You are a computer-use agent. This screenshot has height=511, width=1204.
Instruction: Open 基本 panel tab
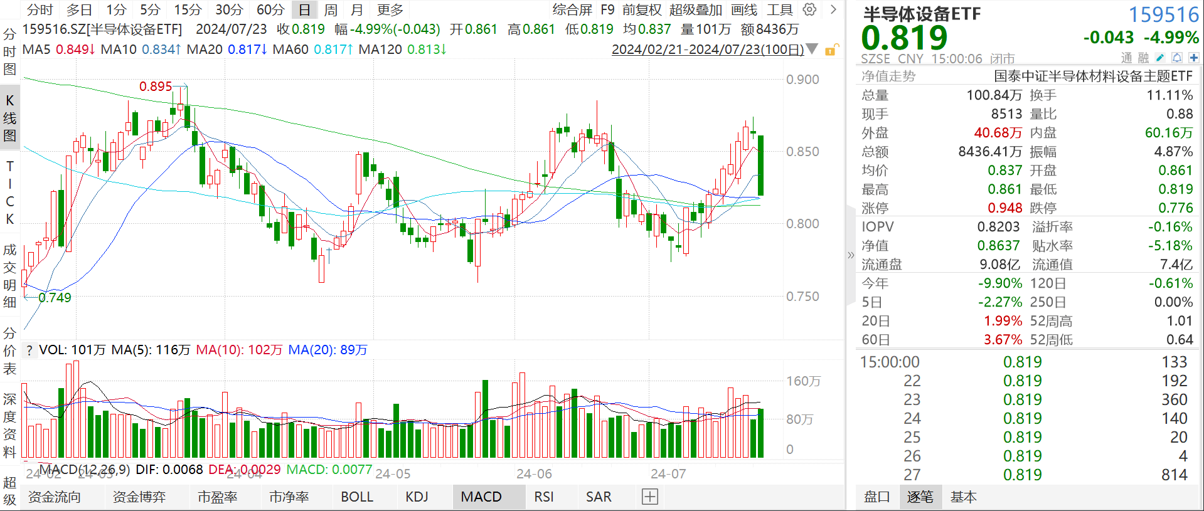click(963, 497)
